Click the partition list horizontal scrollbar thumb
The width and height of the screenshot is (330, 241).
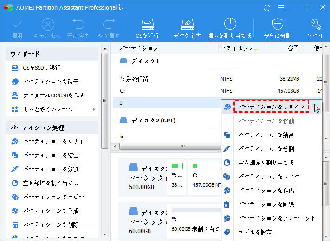170,146
